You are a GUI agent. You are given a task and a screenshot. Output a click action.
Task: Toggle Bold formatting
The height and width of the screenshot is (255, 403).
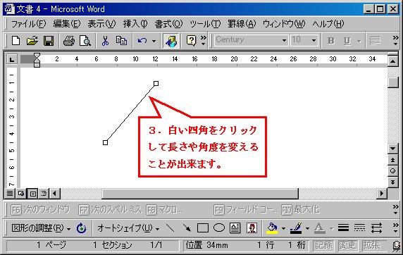coord(331,41)
